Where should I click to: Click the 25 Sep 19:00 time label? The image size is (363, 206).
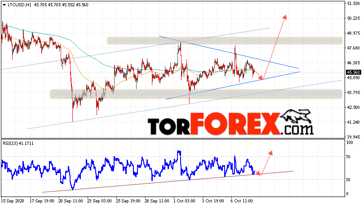128,201
